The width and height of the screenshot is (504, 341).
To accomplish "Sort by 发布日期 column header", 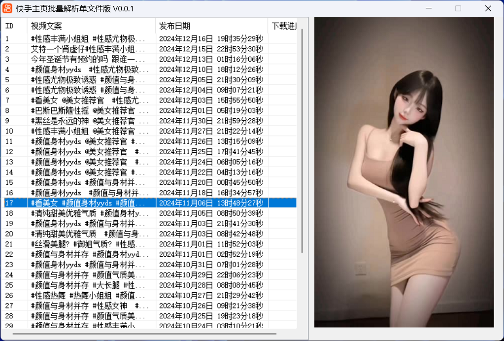I will (212, 26).
